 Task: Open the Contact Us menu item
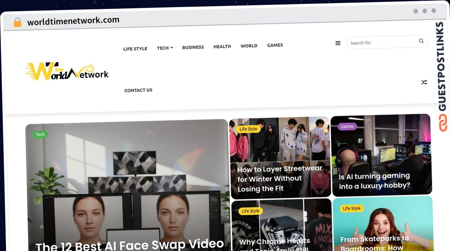138,90
